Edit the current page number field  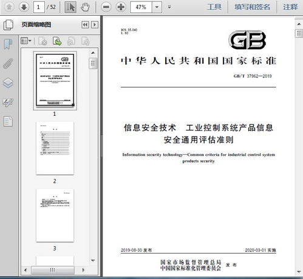tap(39, 7)
